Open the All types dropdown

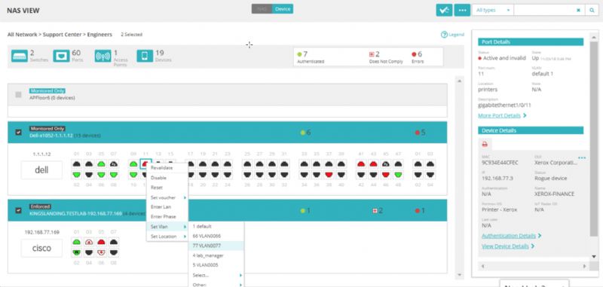(493, 10)
